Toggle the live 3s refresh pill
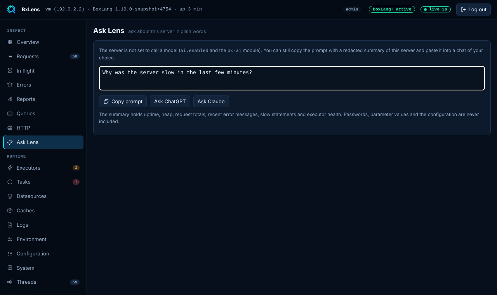The image size is (497, 295). [x=436, y=9]
